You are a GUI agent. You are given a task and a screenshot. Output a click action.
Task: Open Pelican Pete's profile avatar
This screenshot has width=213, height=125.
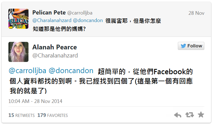tap(18, 19)
